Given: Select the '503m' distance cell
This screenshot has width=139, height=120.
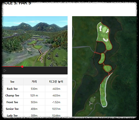Looking at the screenshot, I should click(34, 102).
